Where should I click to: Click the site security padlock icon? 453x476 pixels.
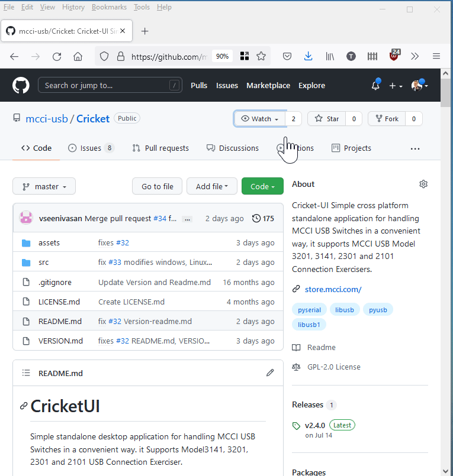[121, 56]
